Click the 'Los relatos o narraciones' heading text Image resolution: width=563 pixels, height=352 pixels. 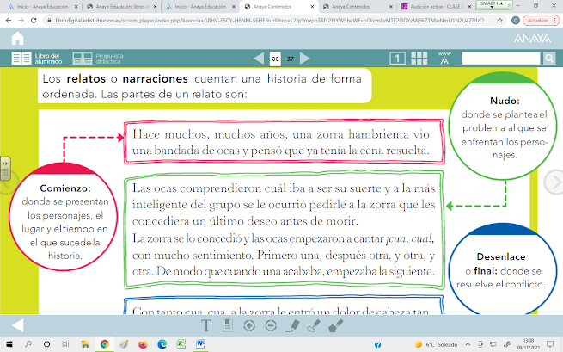click(x=202, y=86)
